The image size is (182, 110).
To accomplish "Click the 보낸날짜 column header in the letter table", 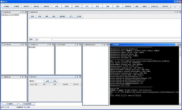I will 65,85.
